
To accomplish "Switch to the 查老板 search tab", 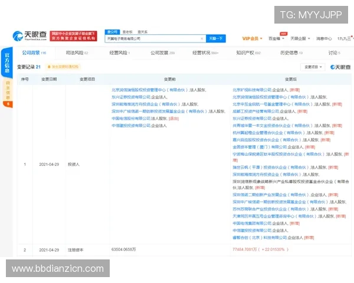I will tap(127, 32).
